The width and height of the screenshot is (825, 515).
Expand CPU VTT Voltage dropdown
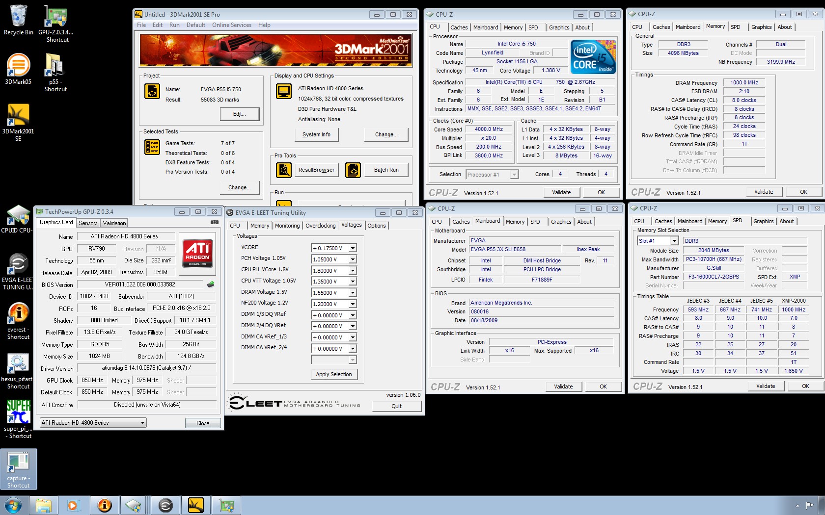pyautogui.click(x=352, y=282)
